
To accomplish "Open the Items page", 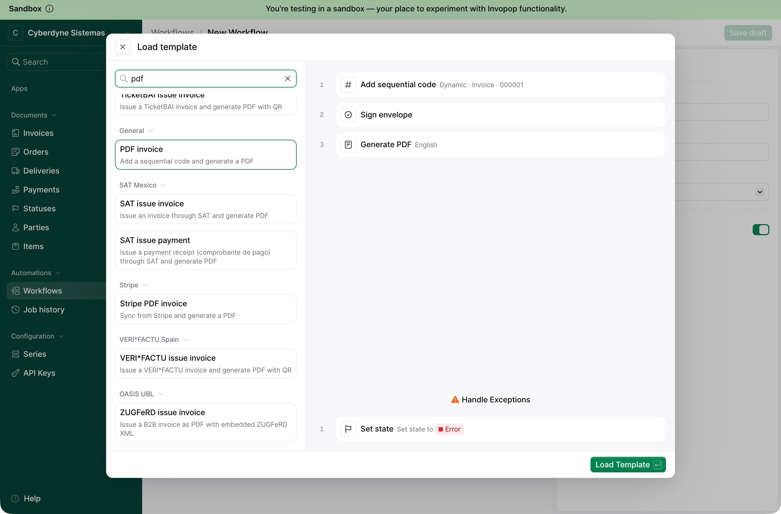I will coord(34,246).
